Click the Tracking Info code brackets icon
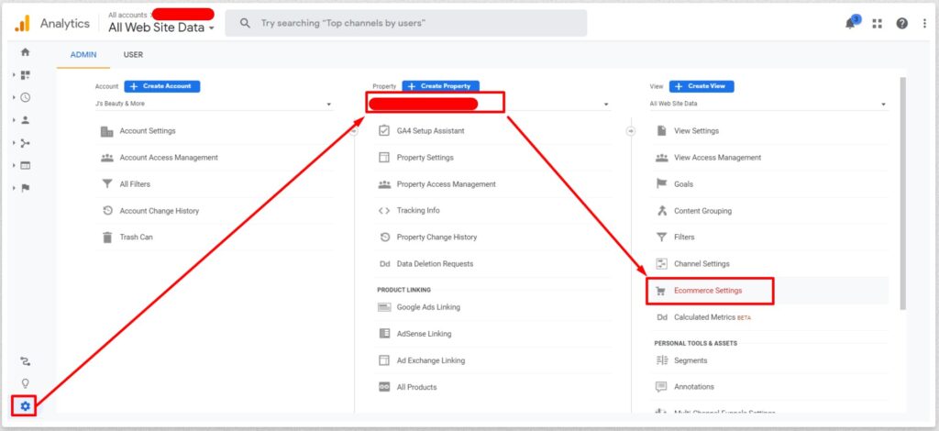 pos(384,211)
